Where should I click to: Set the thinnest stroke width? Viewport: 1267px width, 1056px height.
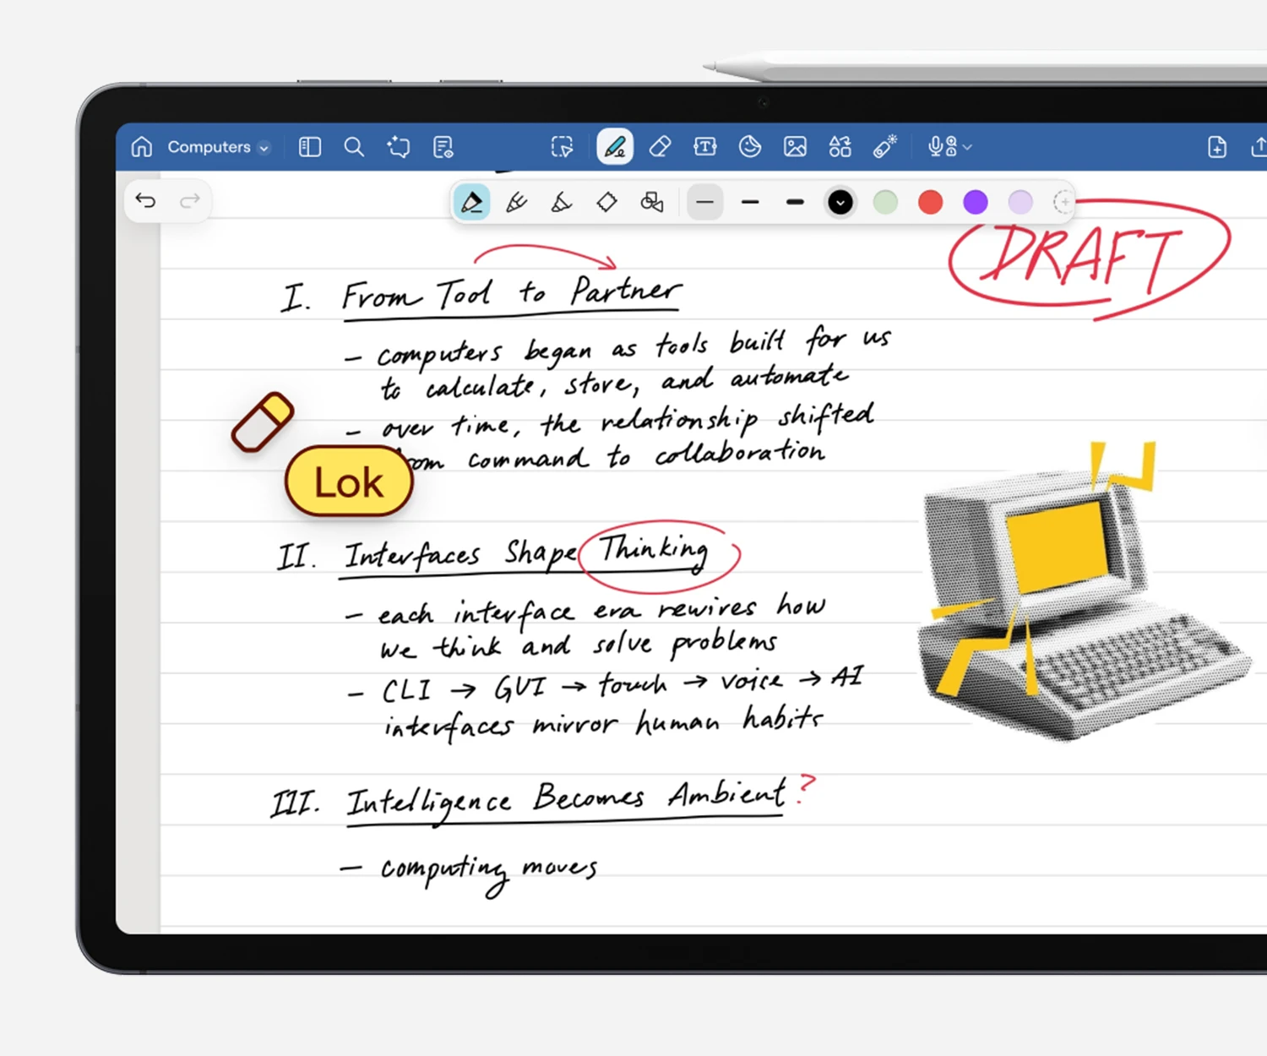(x=705, y=203)
